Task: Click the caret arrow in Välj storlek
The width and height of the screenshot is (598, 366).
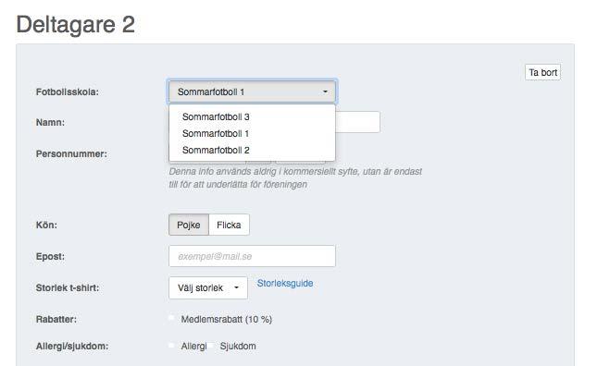Action: pos(236,287)
